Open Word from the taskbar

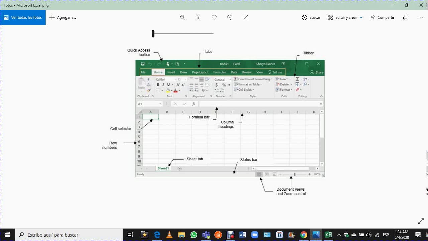[242, 235]
